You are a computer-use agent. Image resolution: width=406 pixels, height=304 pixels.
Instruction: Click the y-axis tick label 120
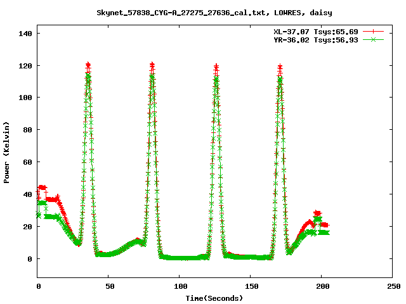click(x=25, y=66)
